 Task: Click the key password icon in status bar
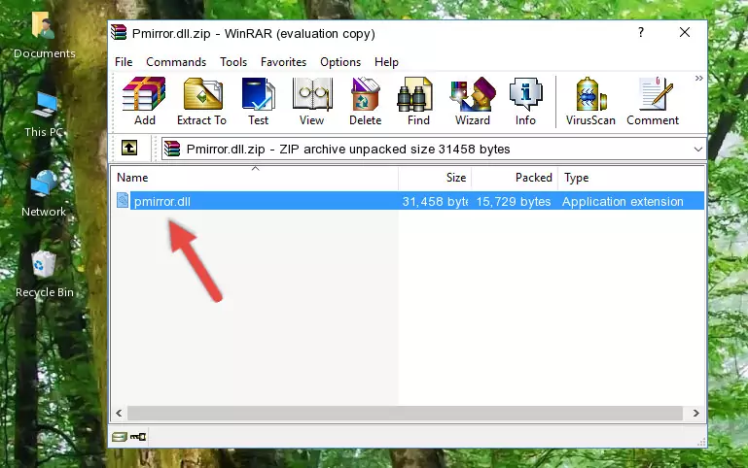(x=138, y=436)
